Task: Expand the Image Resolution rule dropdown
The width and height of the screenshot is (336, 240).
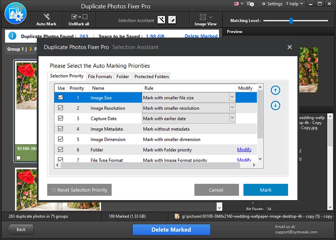Action: 232,107
